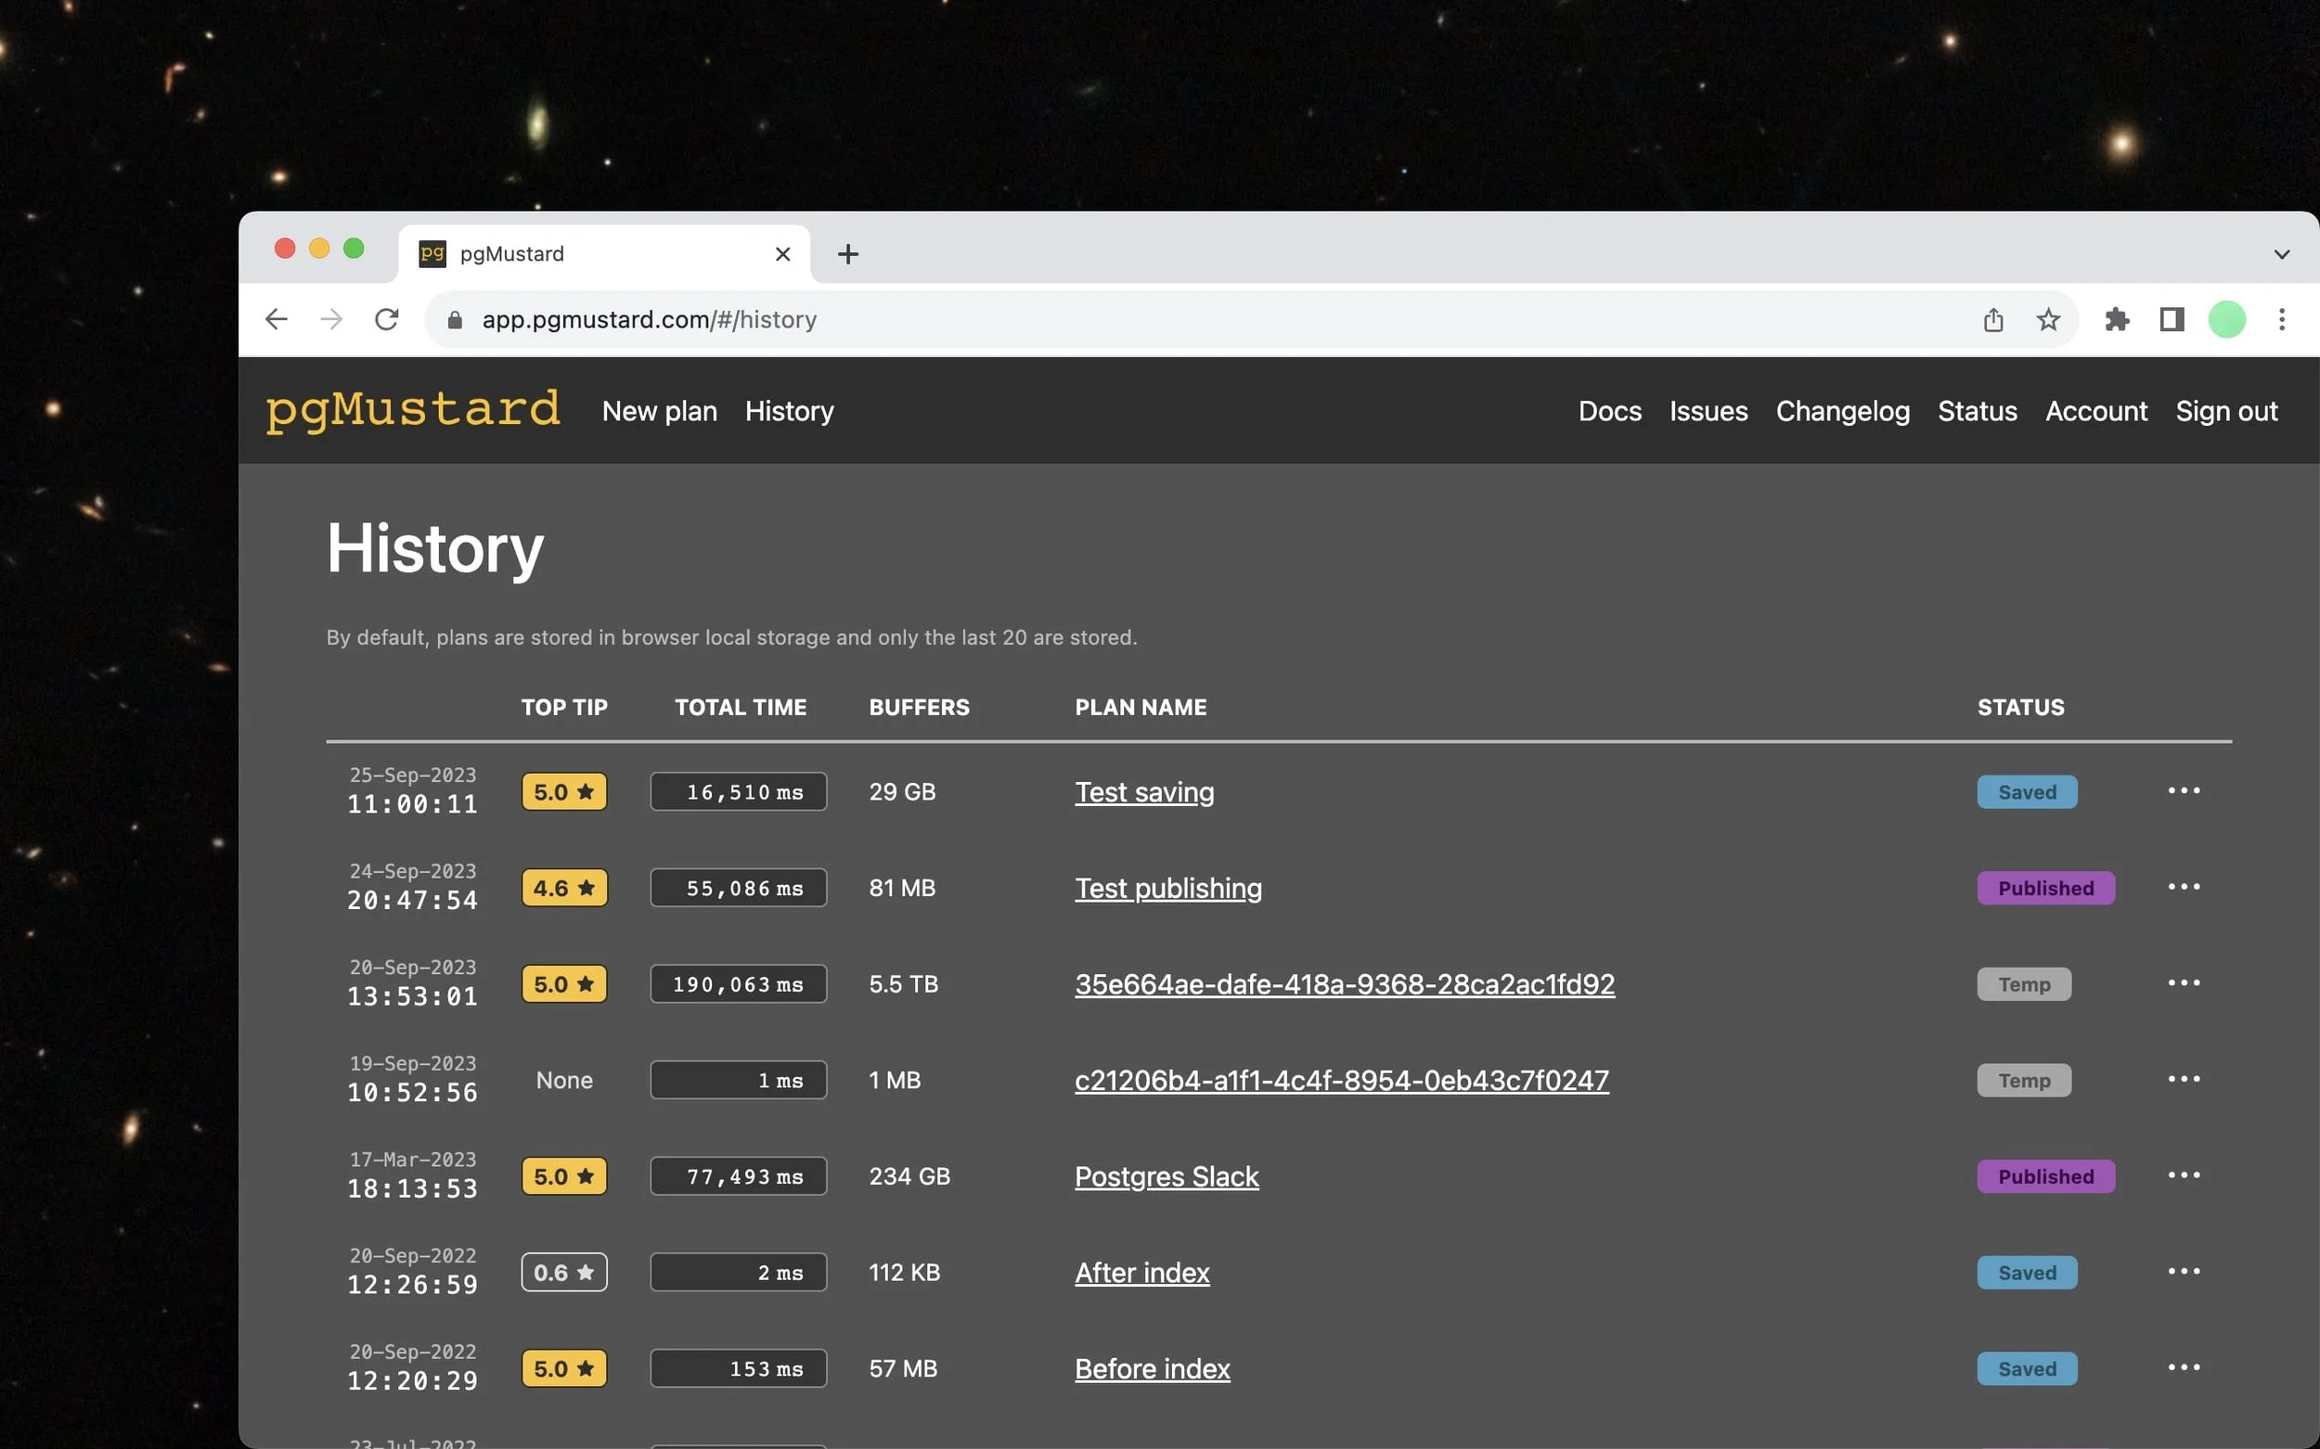Expand the tab search chevron
Screen dimensions: 2320x1449
(2281, 254)
